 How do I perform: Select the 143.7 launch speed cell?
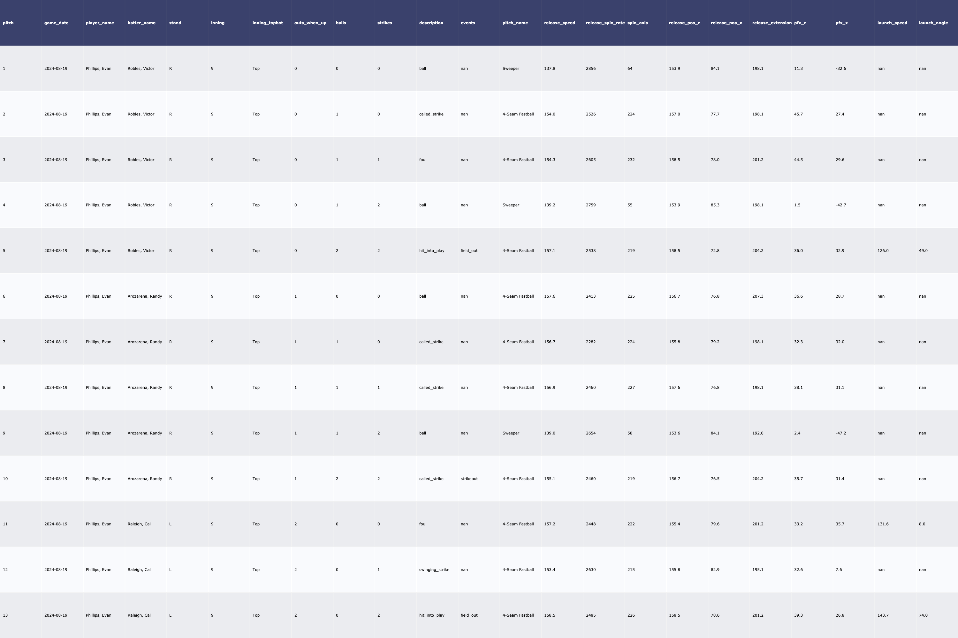pos(883,615)
